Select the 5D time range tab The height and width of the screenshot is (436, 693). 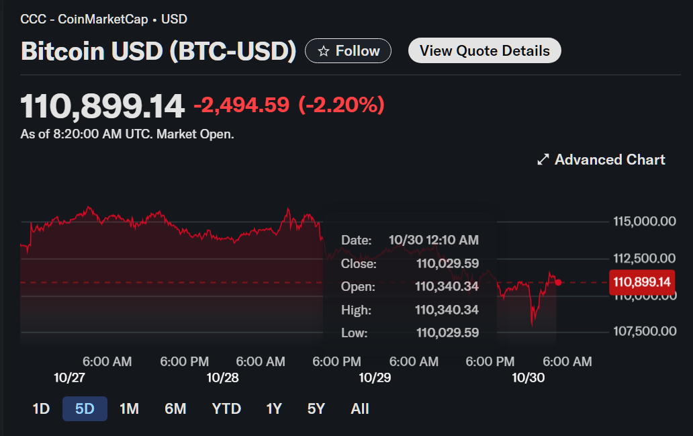85,408
